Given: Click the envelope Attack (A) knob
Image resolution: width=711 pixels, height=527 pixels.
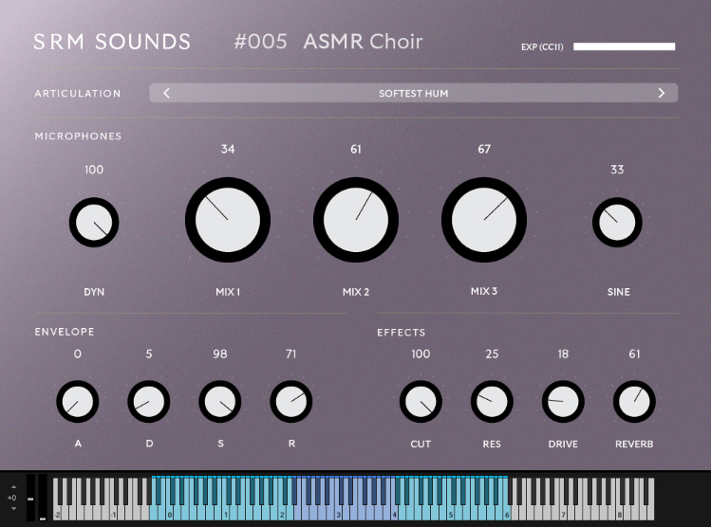Looking at the screenshot, I should point(77,403).
